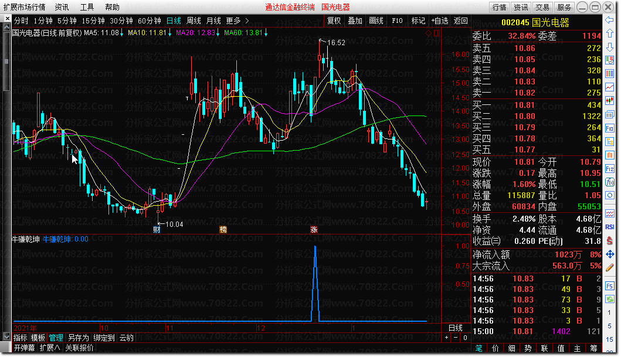Select the 30分钟 period
Screen dimensions: 621x357
pyautogui.click(x=121, y=21)
